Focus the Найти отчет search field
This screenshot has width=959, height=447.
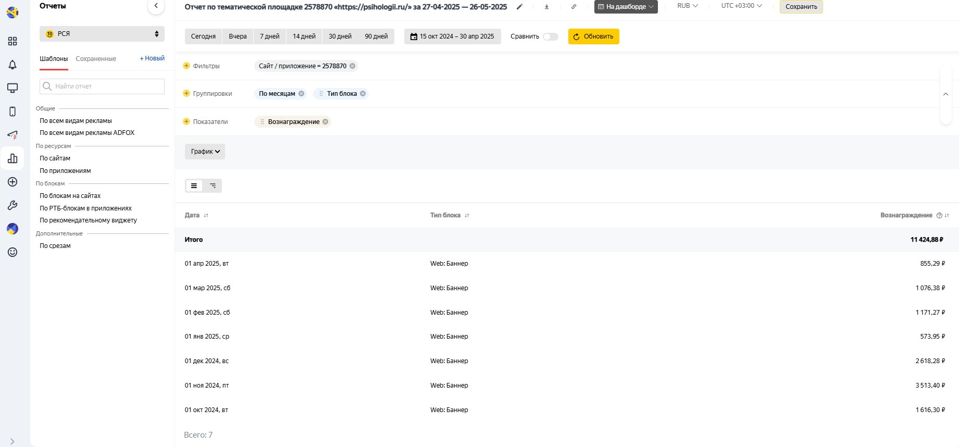pos(102,86)
